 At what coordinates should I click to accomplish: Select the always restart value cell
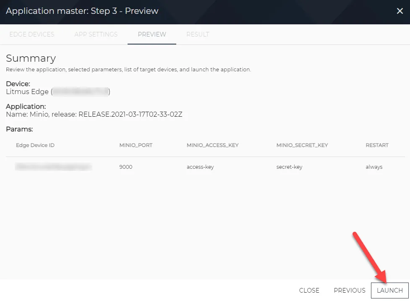coord(374,167)
